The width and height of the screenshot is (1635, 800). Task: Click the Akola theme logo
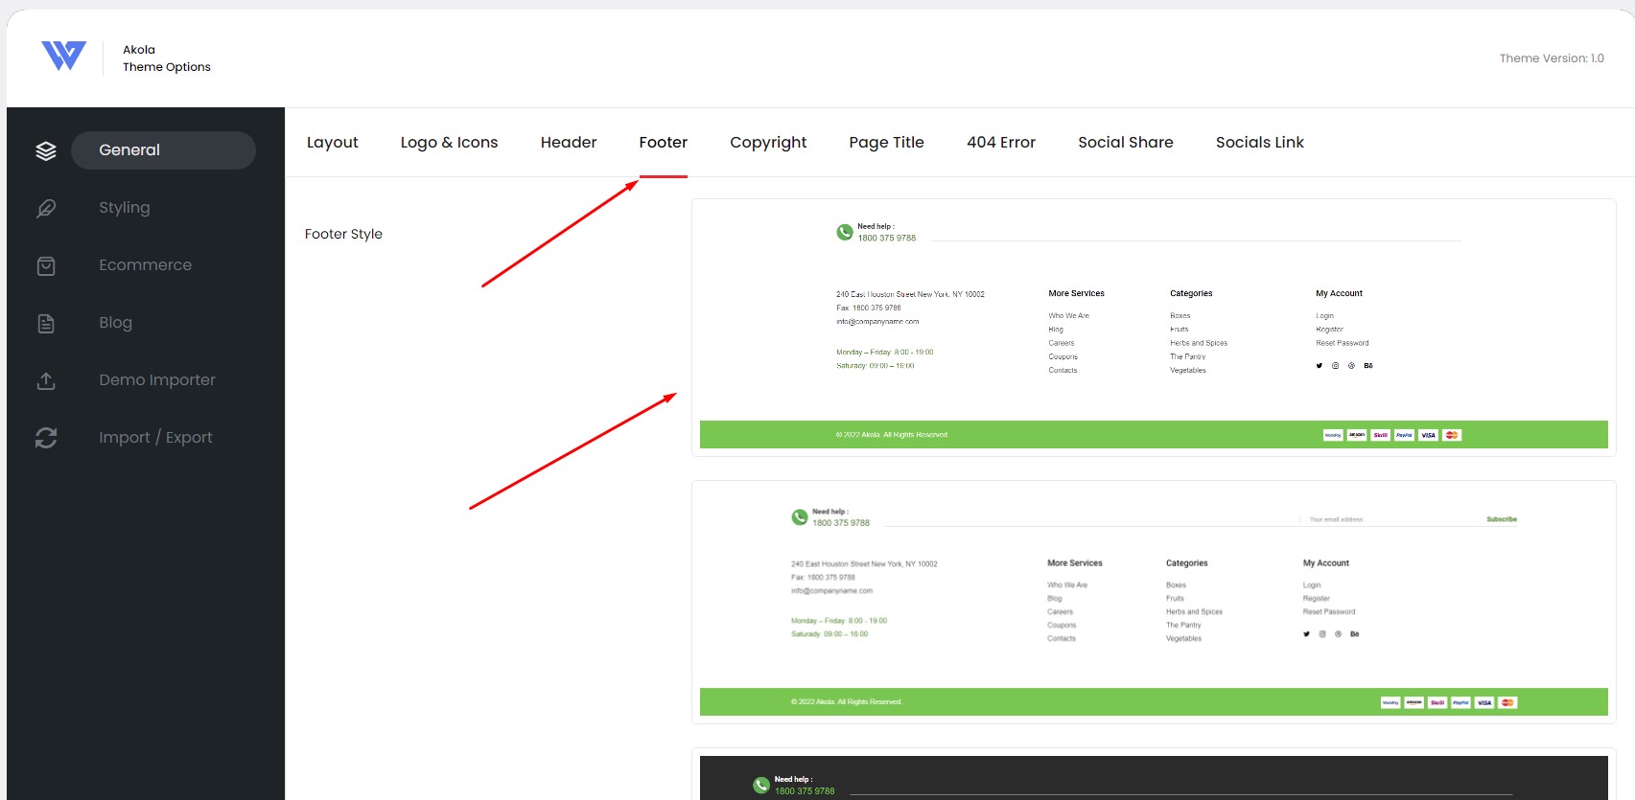click(64, 56)
